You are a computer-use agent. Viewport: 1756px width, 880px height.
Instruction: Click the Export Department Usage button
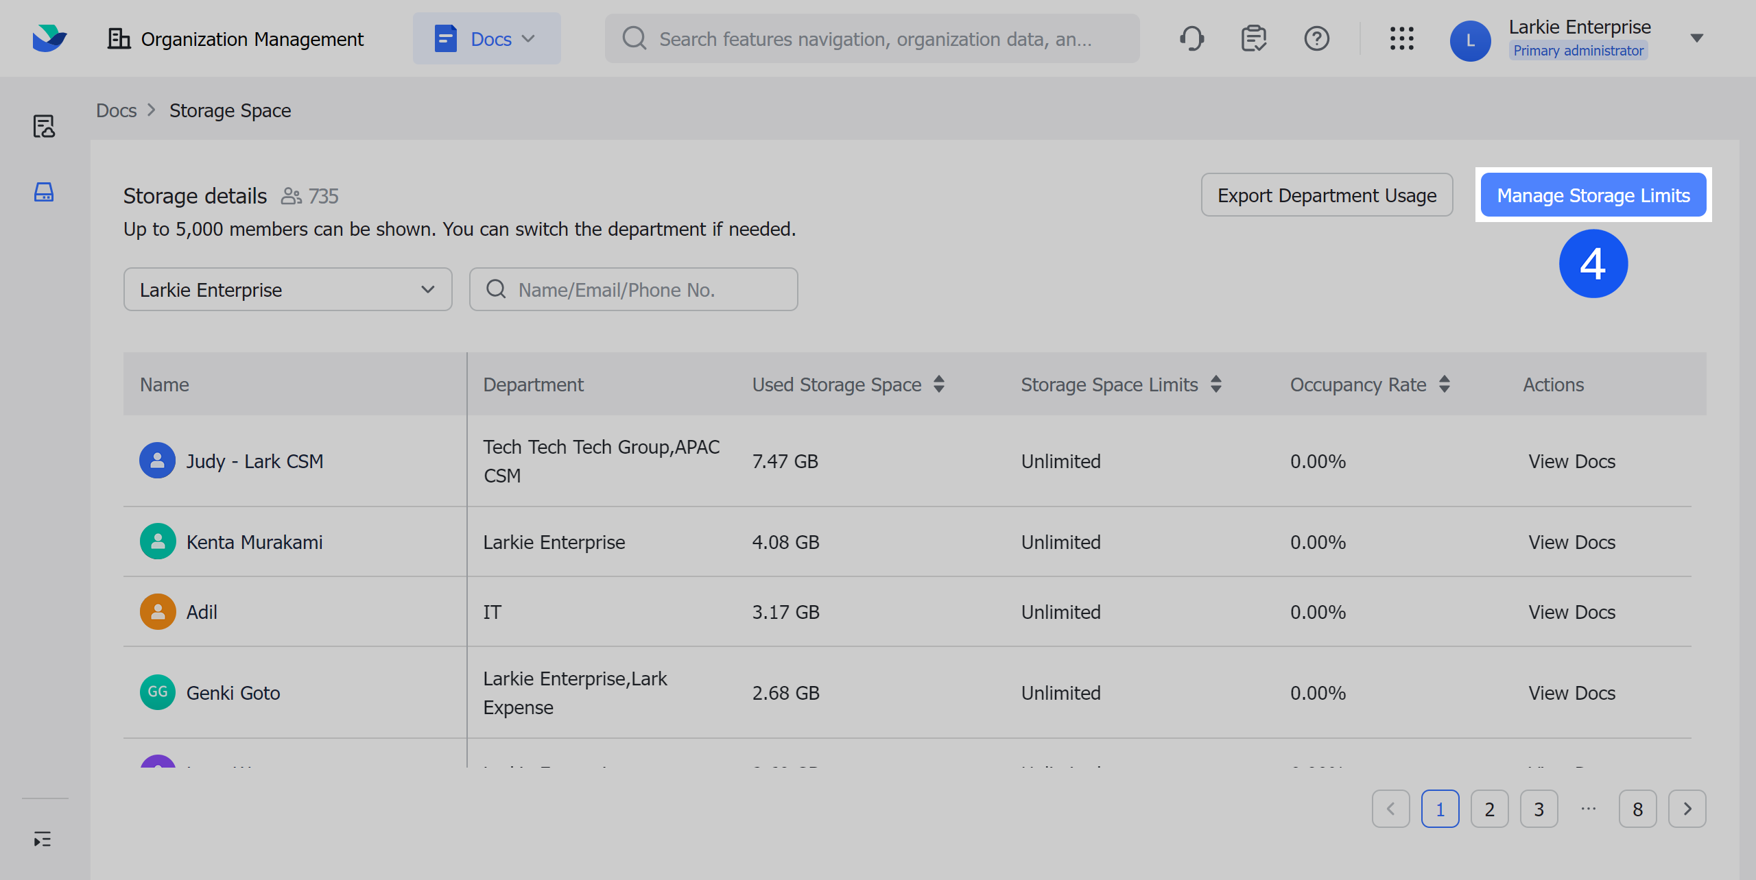1327,195
